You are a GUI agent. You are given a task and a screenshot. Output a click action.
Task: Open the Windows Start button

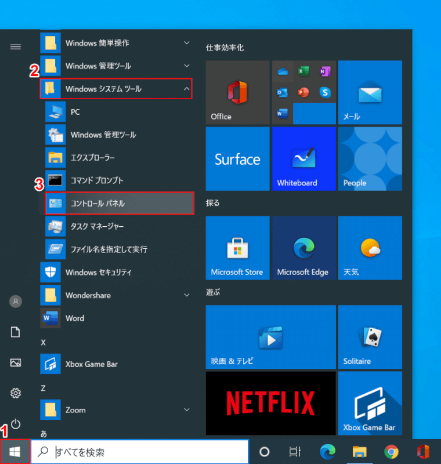coord(15,452)
